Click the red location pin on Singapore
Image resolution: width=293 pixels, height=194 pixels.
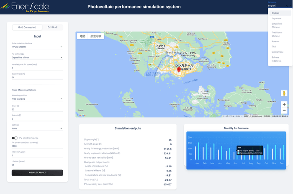179,70
